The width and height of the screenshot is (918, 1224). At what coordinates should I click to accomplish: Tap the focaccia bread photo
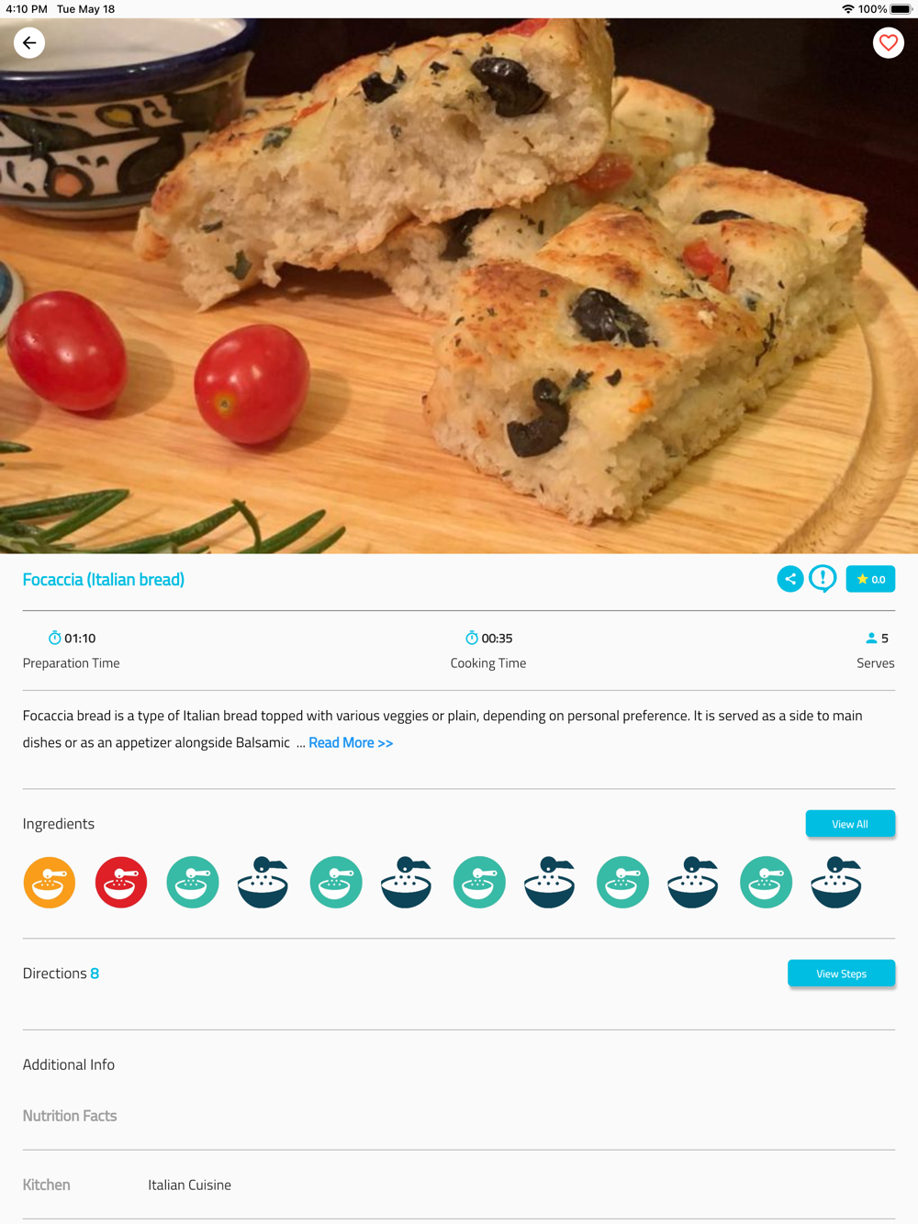click(x=459, y=286)
